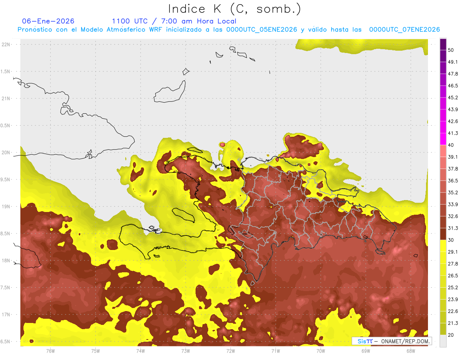The image size is (461, 356).
Task: Select the date label '06-Ene-2026'
Action: pos(48,21)
